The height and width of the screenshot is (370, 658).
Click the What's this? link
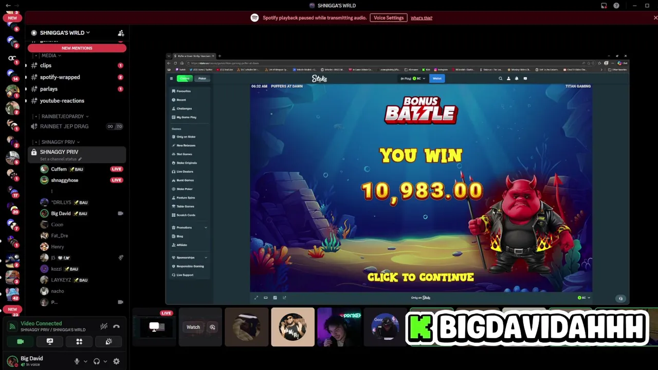422,18
